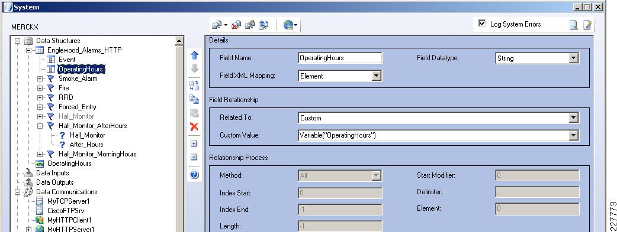This screenshot has height=232, width=617.
Task: Select the Hall_Monitor child under Hall_Monitor_AfterHours
Action: (88, 135)
